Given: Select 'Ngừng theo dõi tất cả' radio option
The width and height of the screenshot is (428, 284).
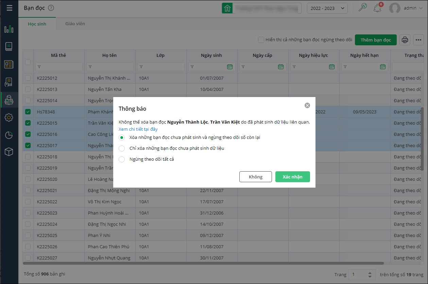Looking at the screenshot, I should pos(122,159).
